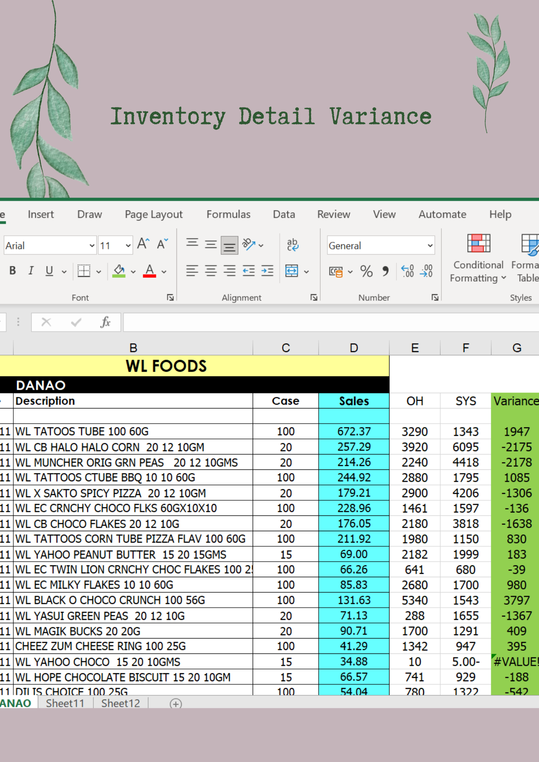Switch to the Formulas tab
This screenshot has height=762, width=539.
(228, 215)
